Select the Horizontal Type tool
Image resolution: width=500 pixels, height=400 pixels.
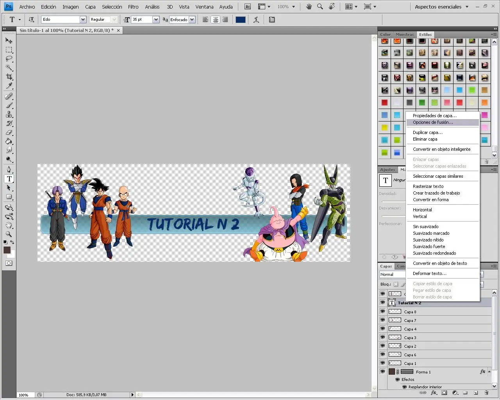pyautogui.click(x=9, y=179)
